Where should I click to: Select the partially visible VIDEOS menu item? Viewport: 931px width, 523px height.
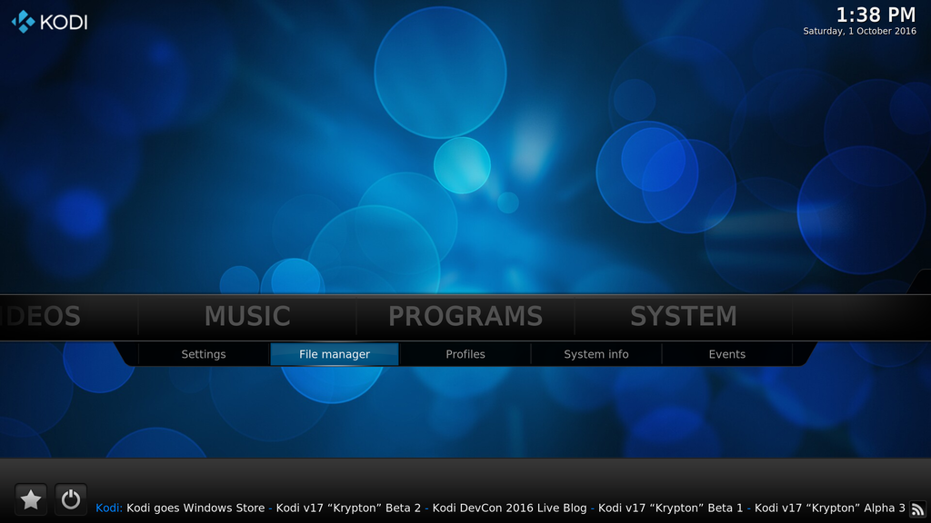point(40,317)
